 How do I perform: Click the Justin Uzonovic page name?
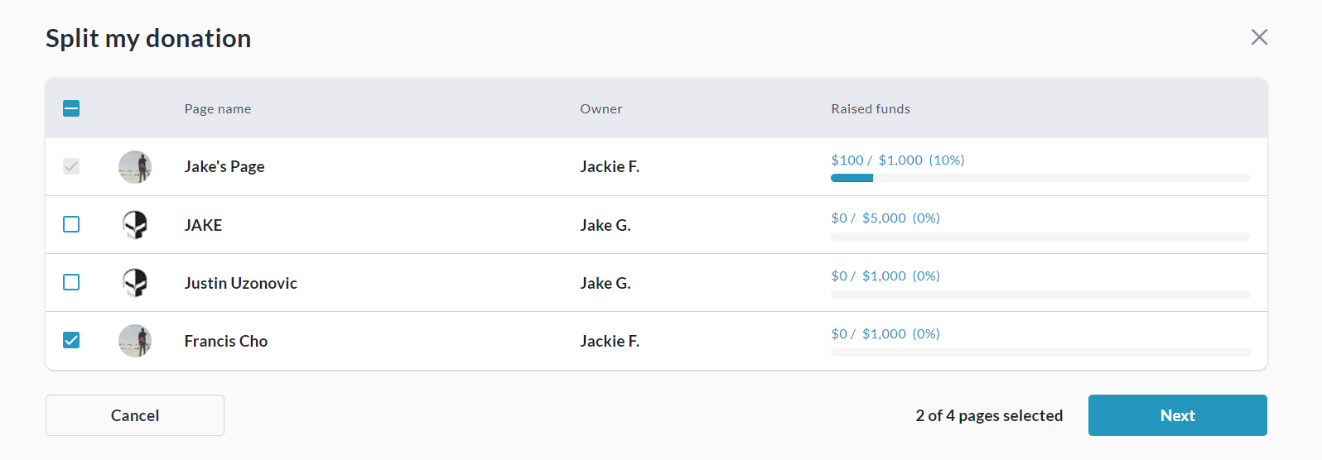pyautogui.click(x=241, y=283)
